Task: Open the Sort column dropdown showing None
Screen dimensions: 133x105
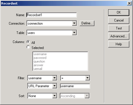Action: point(42,96)
